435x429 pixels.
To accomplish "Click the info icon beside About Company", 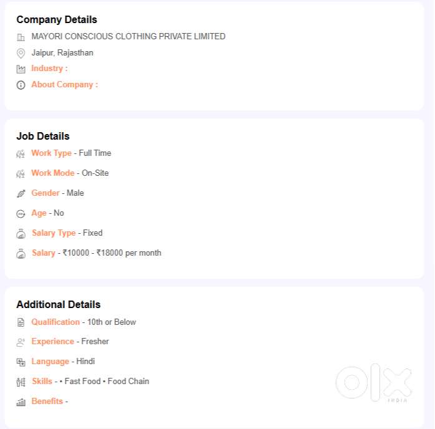I will 21,85.
